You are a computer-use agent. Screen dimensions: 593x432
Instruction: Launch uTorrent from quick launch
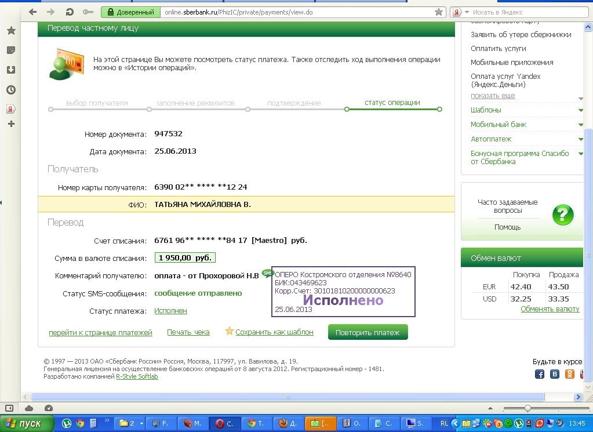(x=67, y=423)
